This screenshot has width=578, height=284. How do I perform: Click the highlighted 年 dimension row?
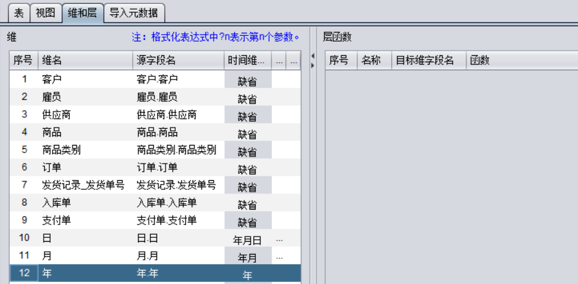coord(128,274)
